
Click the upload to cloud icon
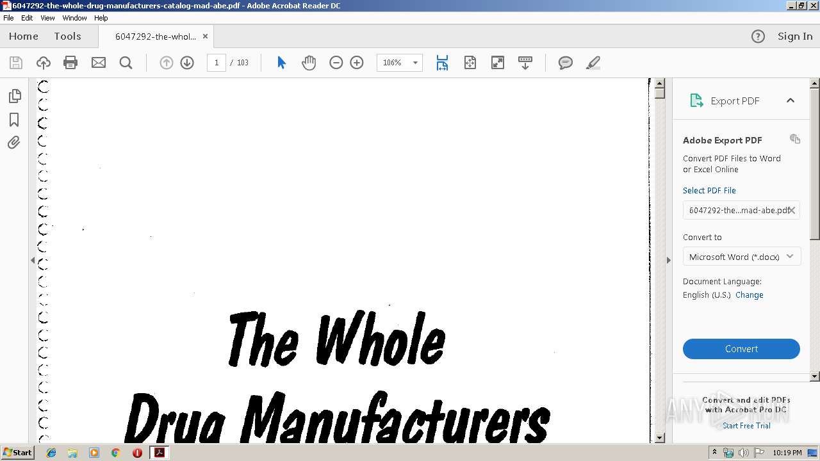[x=44, y=63]
